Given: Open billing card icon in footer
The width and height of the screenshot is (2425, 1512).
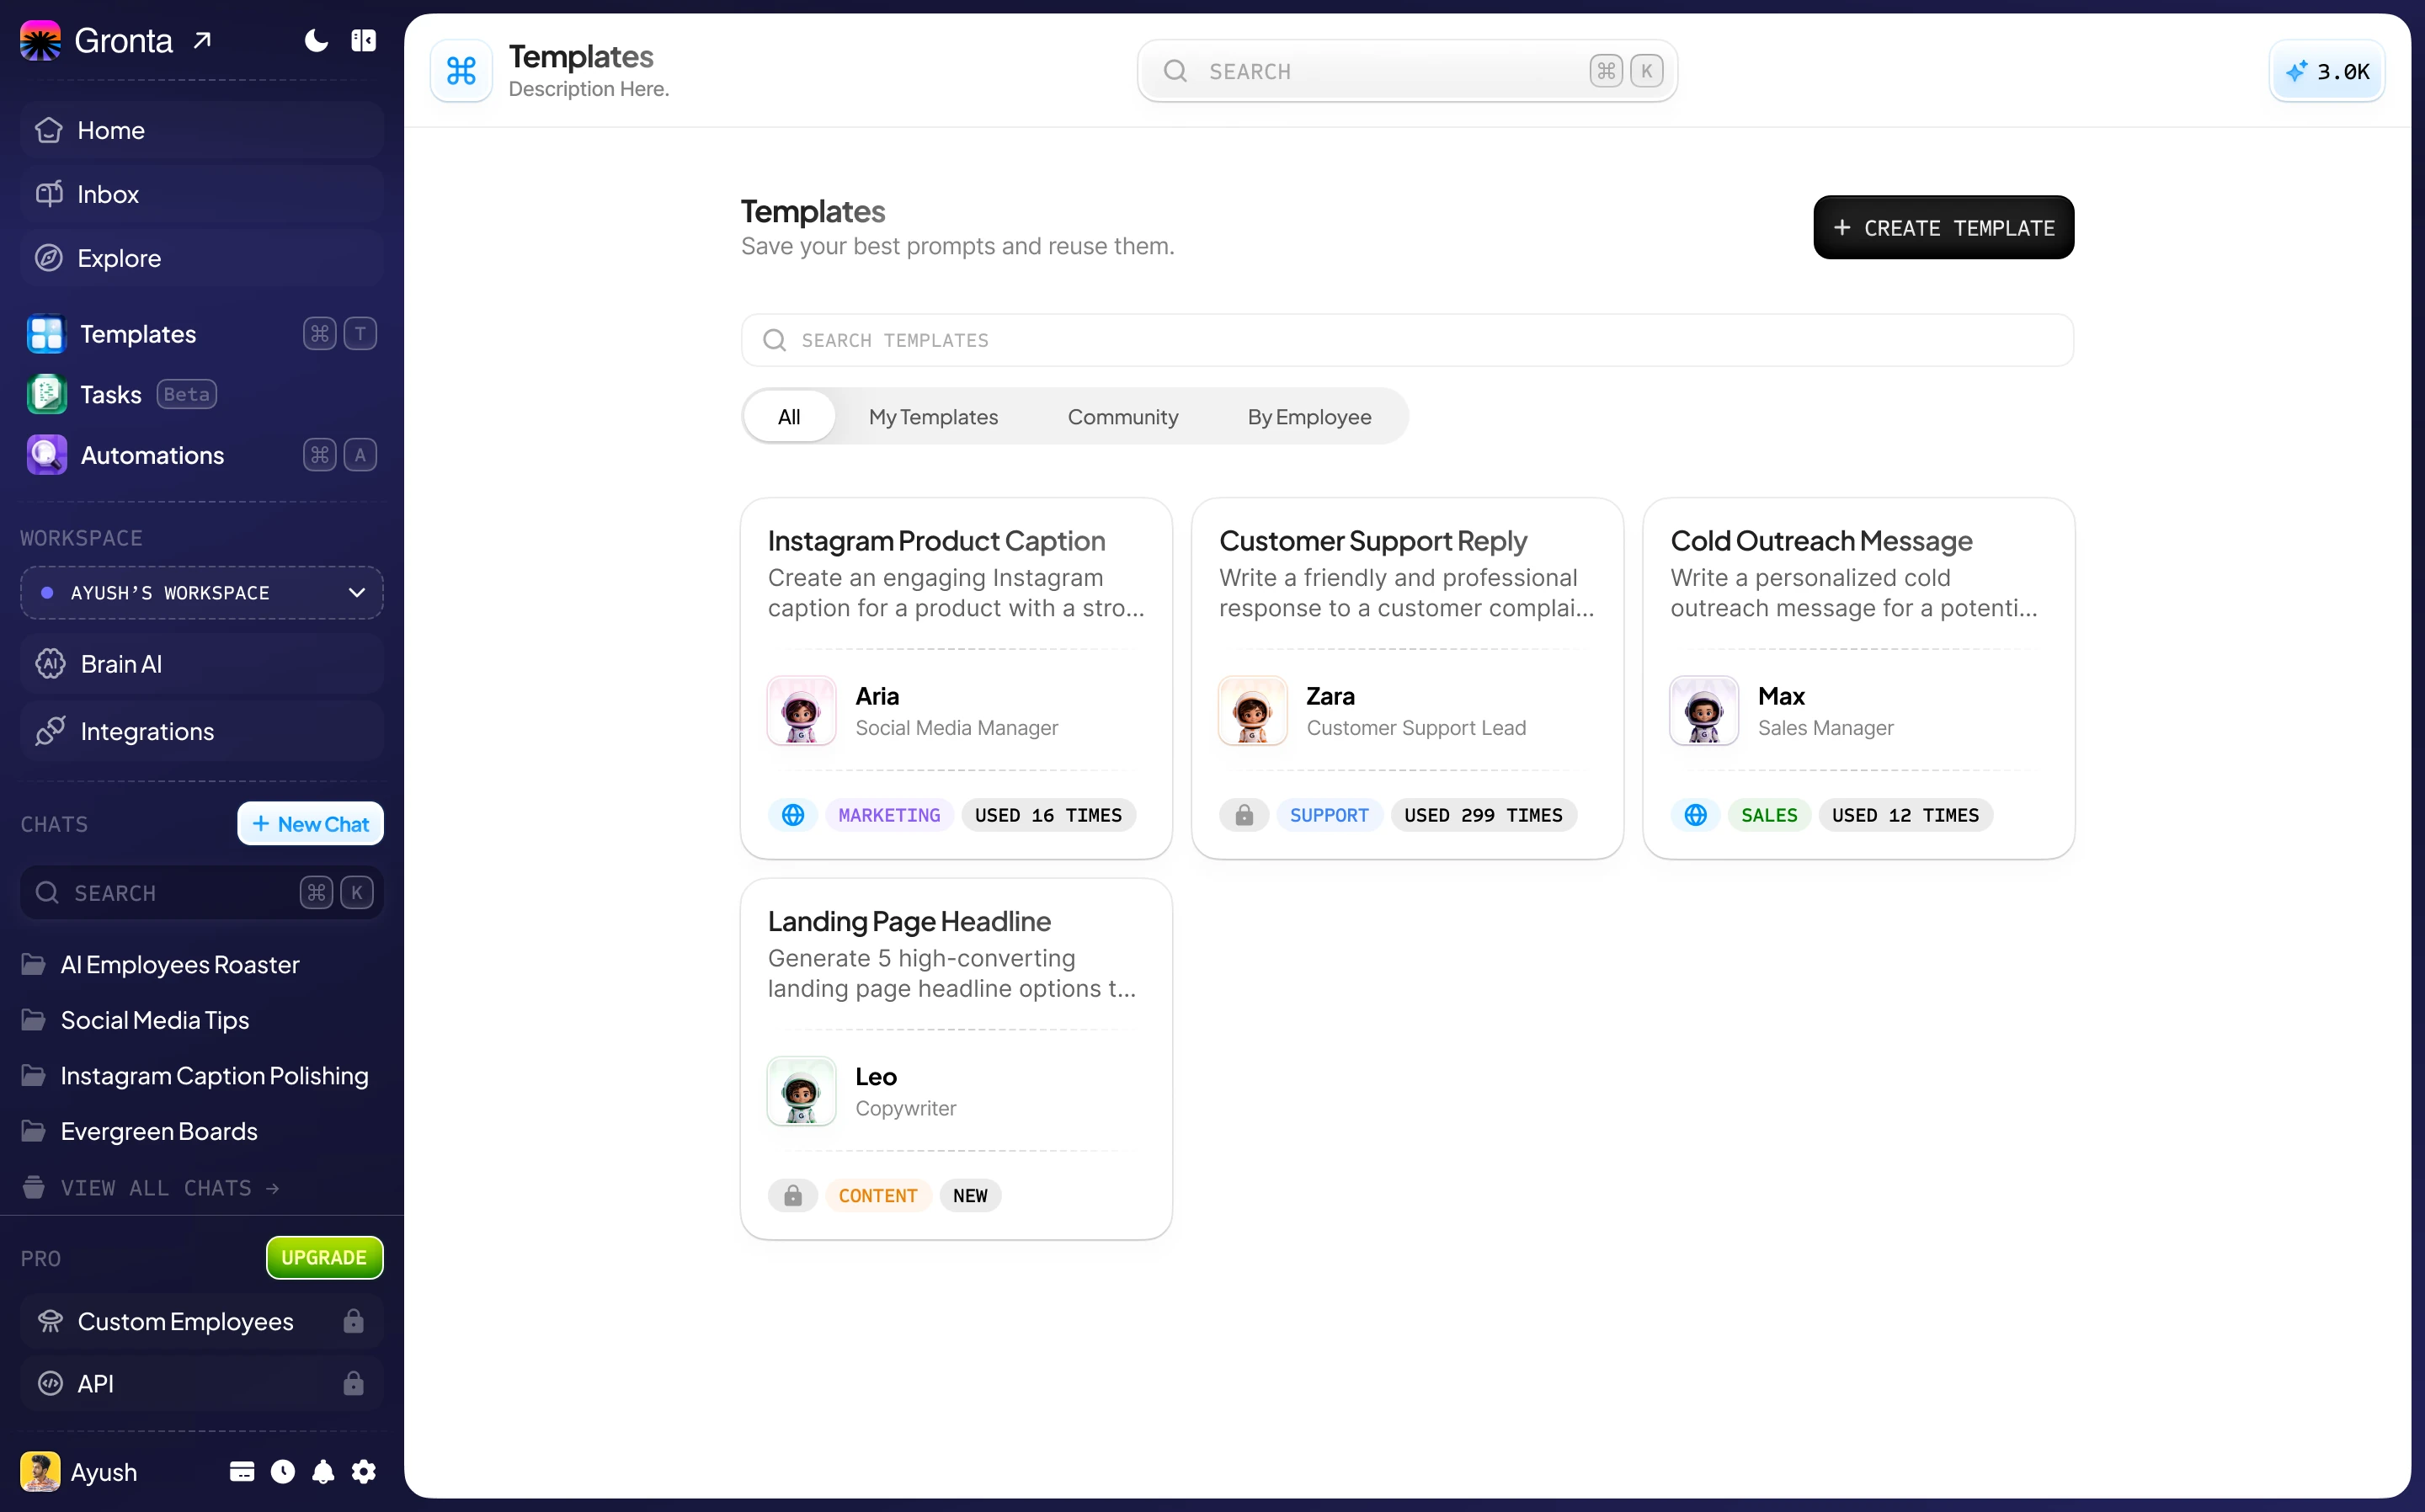Looking at the screenshot, I should pyautogui.click(x=242, y=1472).
